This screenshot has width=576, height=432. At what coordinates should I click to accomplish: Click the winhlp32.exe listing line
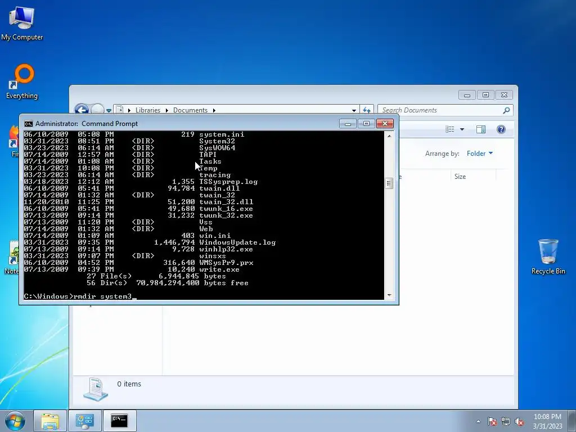(x=138, y=249)
